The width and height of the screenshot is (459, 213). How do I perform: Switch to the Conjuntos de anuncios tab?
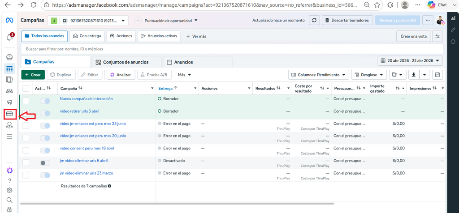tap(126, 62)
